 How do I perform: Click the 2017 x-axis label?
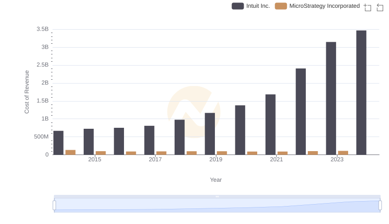click(155, 159)
